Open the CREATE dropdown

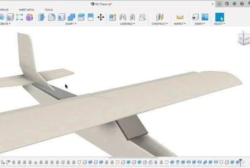pos(5,24)
